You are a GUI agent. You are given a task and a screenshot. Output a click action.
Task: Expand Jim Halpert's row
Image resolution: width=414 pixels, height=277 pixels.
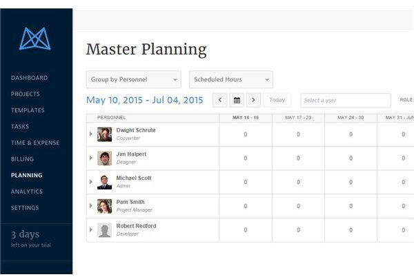tap(91, 158)
